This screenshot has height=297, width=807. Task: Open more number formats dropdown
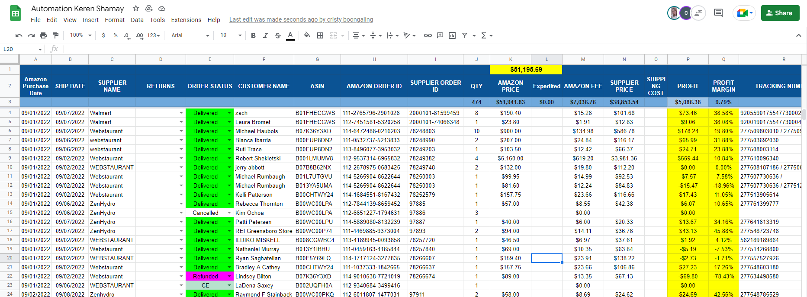(x=154, y=35)
